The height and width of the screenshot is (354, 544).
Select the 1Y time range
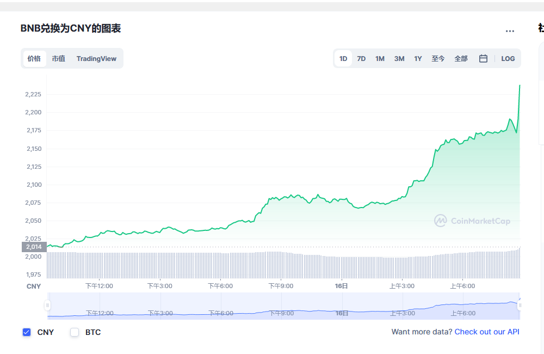coord(418,59)
